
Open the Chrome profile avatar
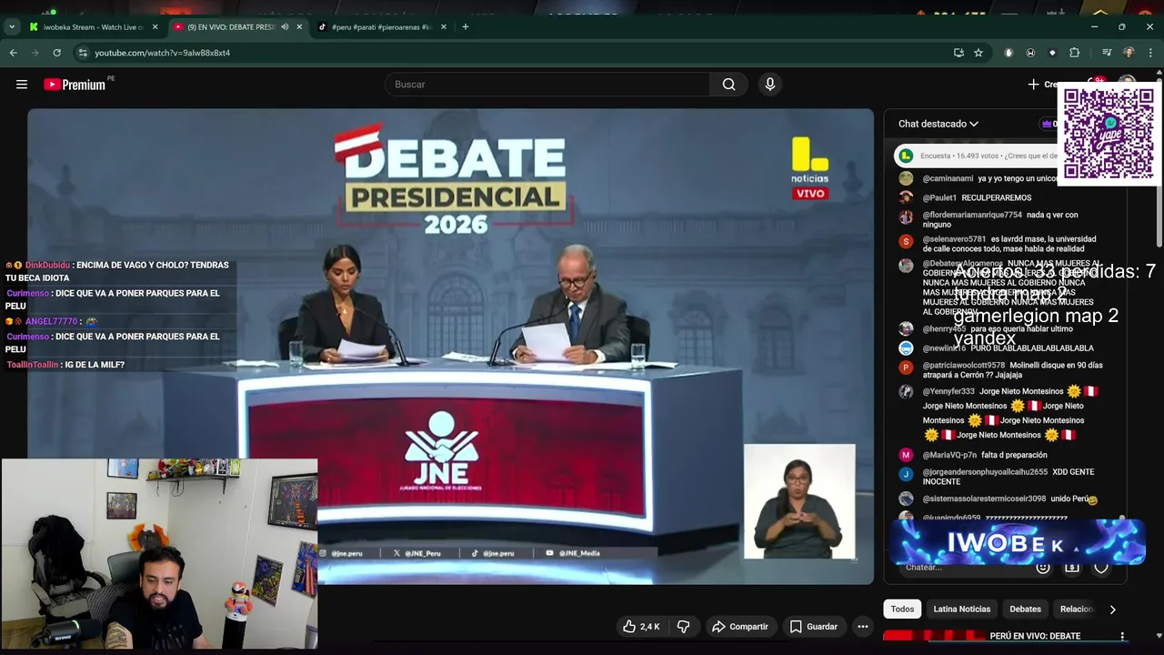click(1129, 53)
